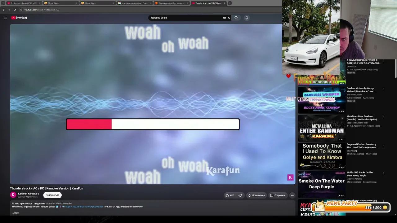Open options menu for the Careless Whisper video
The width and height of the screenshot is (397, 223).
(383, 89)
